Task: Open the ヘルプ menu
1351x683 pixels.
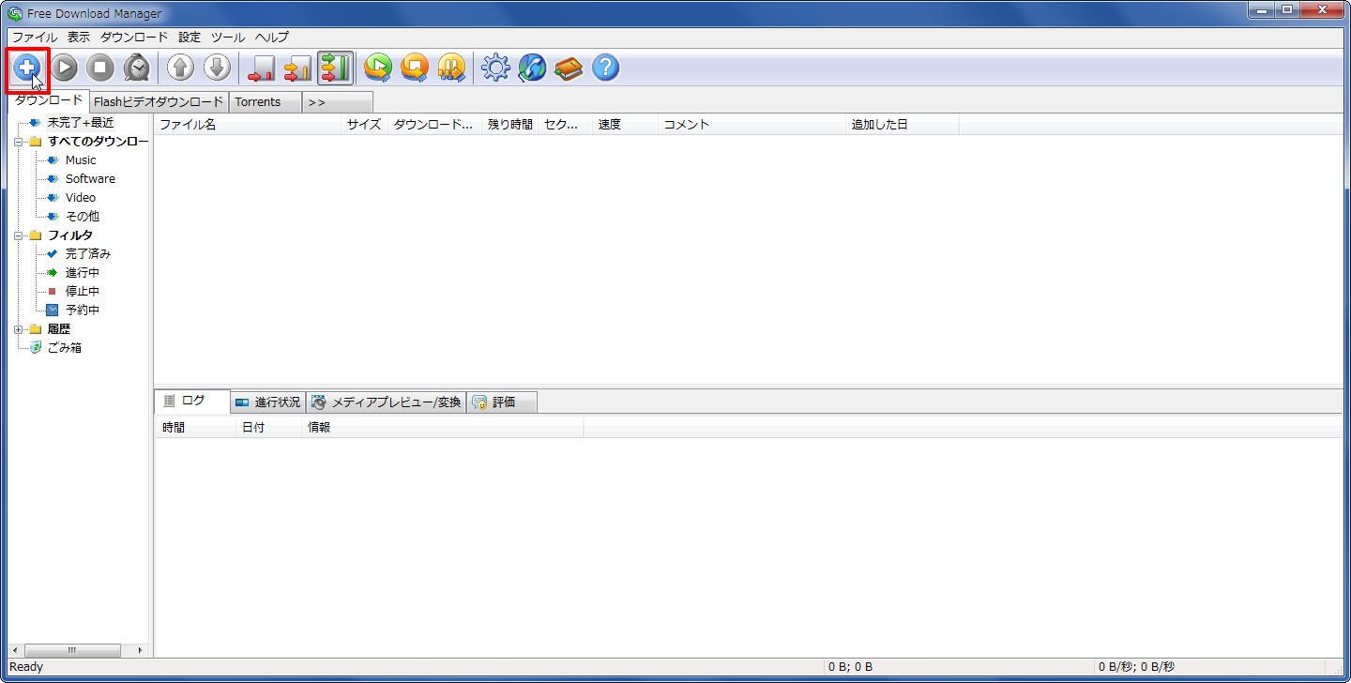Action: 272,38
